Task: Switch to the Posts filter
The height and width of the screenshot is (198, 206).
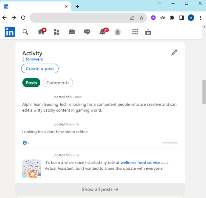Action: click(31, 83)
